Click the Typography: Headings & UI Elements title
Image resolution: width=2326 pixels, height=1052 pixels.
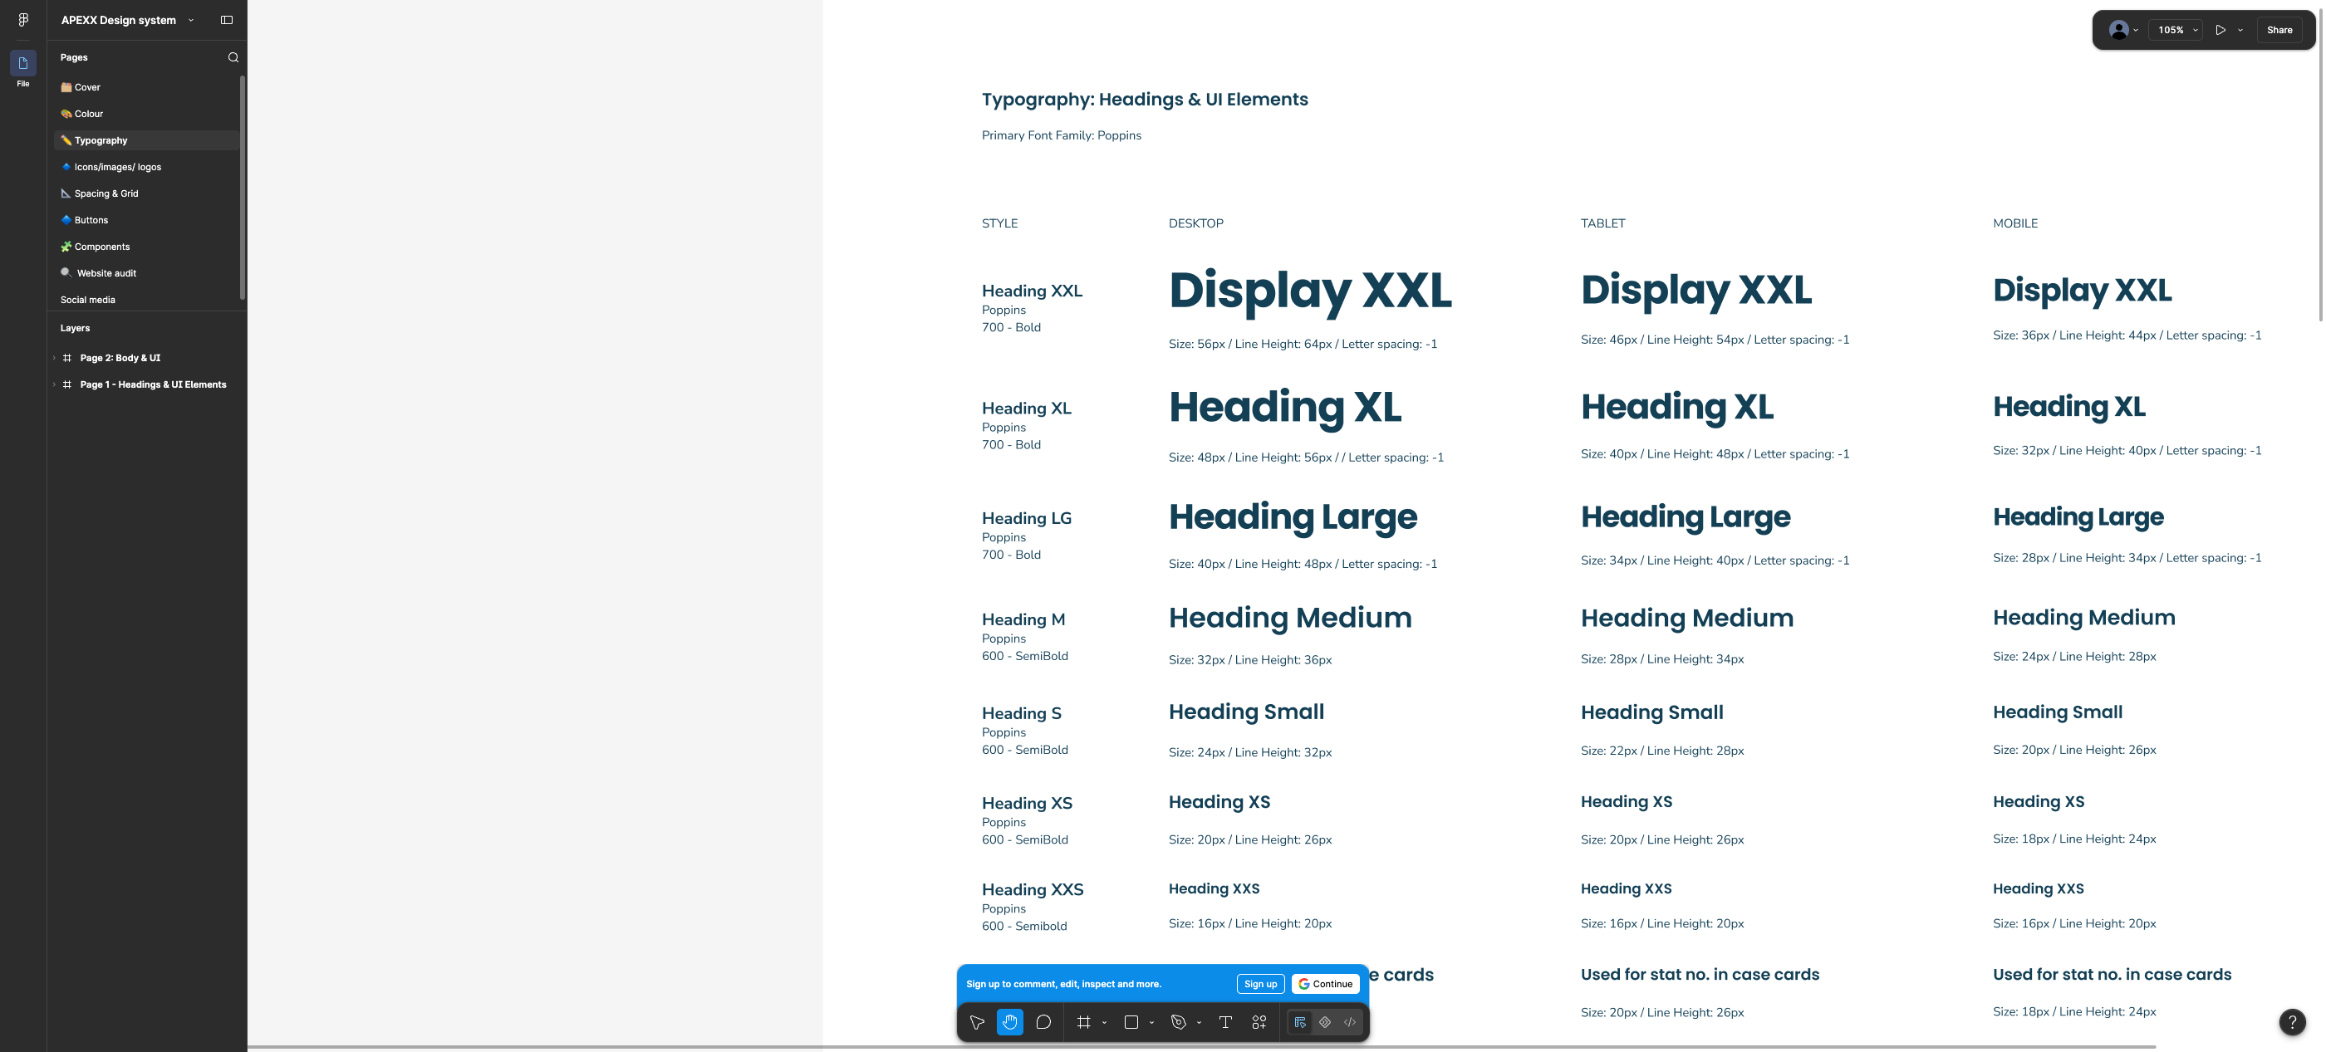1145,100
